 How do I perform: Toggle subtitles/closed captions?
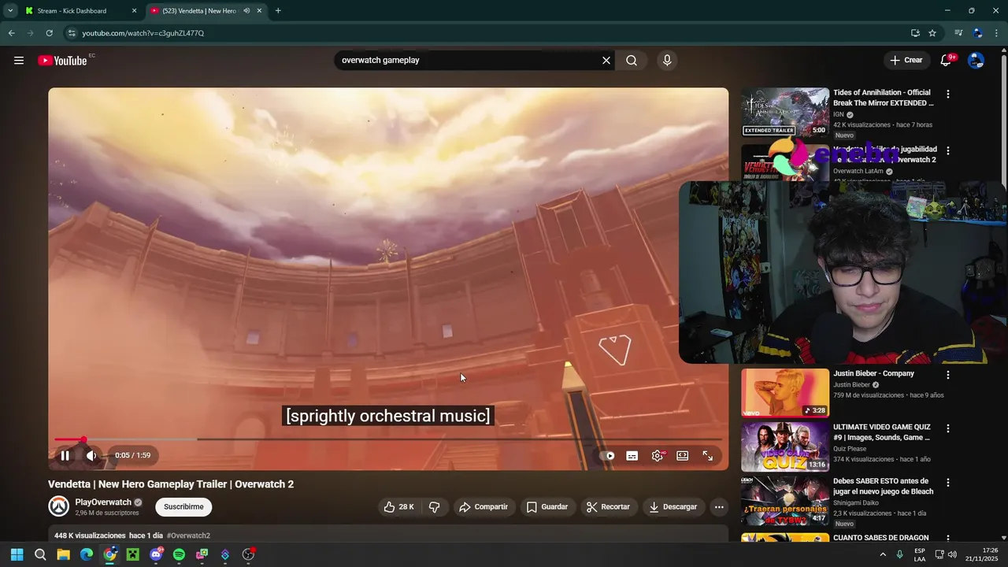(632, 455)
